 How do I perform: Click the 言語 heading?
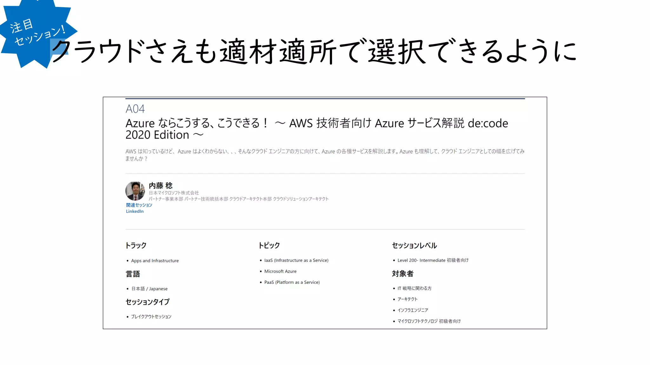[133, 274]
